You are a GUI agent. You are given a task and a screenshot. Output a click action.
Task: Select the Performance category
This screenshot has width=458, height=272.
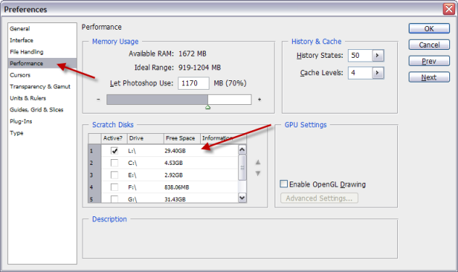pos(42,63)
